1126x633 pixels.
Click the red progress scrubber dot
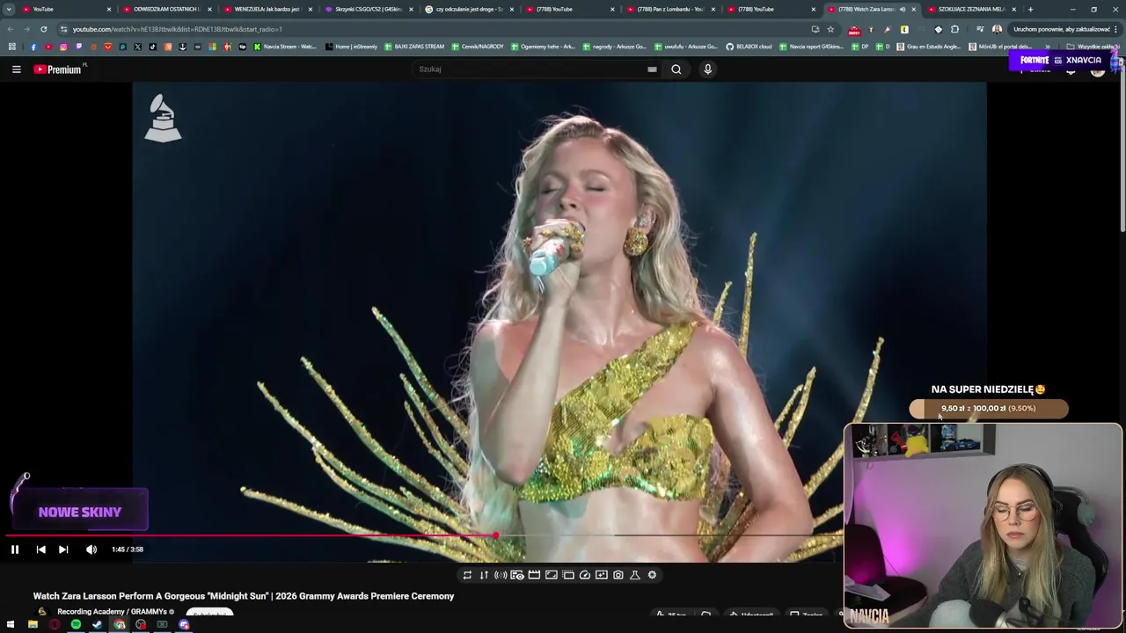click(x=497, y=535)
